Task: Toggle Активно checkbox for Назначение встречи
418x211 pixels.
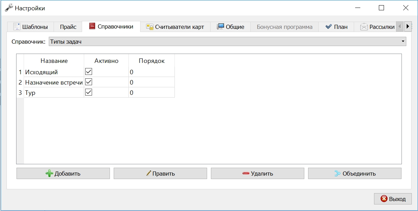Action: click(89, 82)
